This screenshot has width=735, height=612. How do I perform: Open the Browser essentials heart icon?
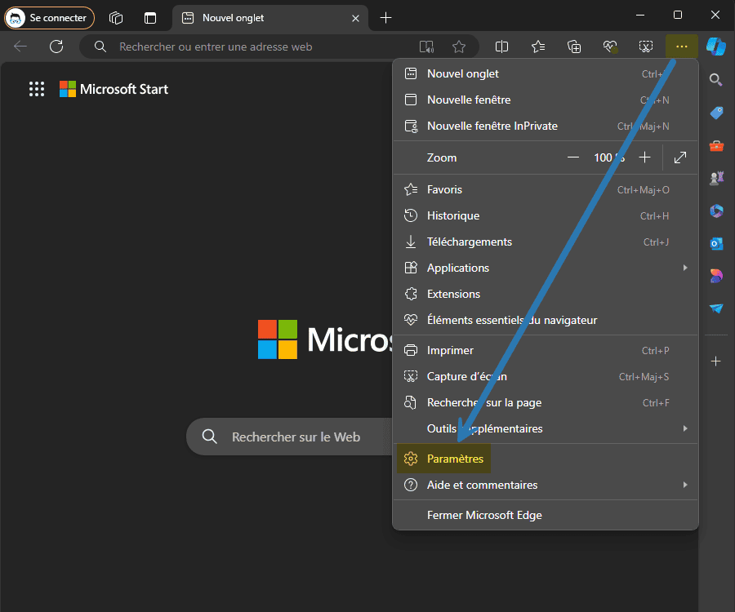tap(610, 47)
